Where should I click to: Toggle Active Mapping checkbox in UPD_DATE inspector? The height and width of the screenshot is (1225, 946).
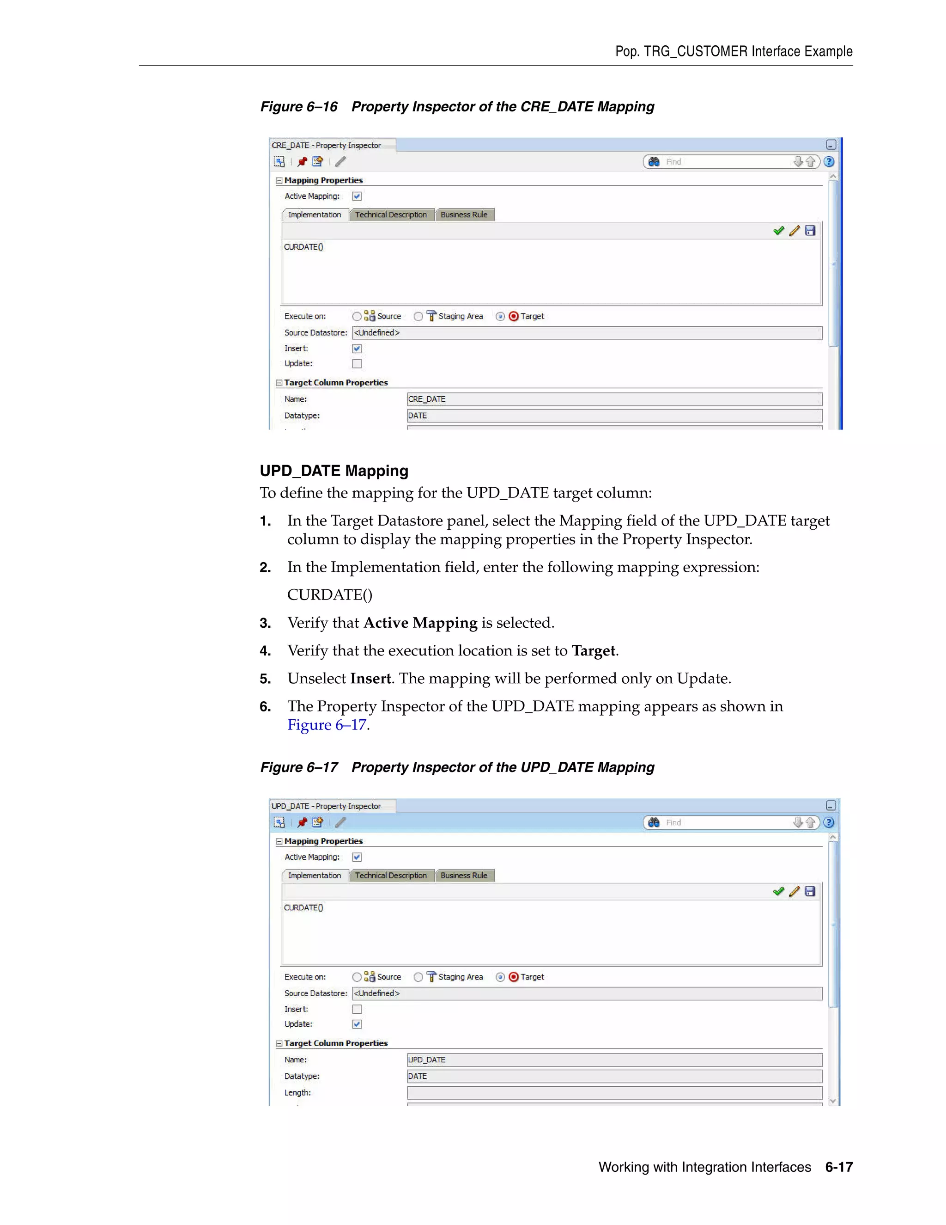click(x=357, y=857)
